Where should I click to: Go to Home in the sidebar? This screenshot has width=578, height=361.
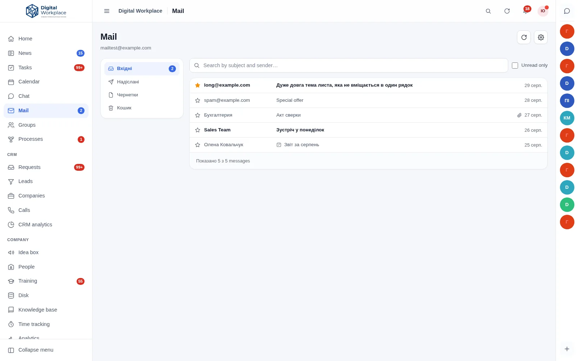pyautogui.click(x=46, y=39)
